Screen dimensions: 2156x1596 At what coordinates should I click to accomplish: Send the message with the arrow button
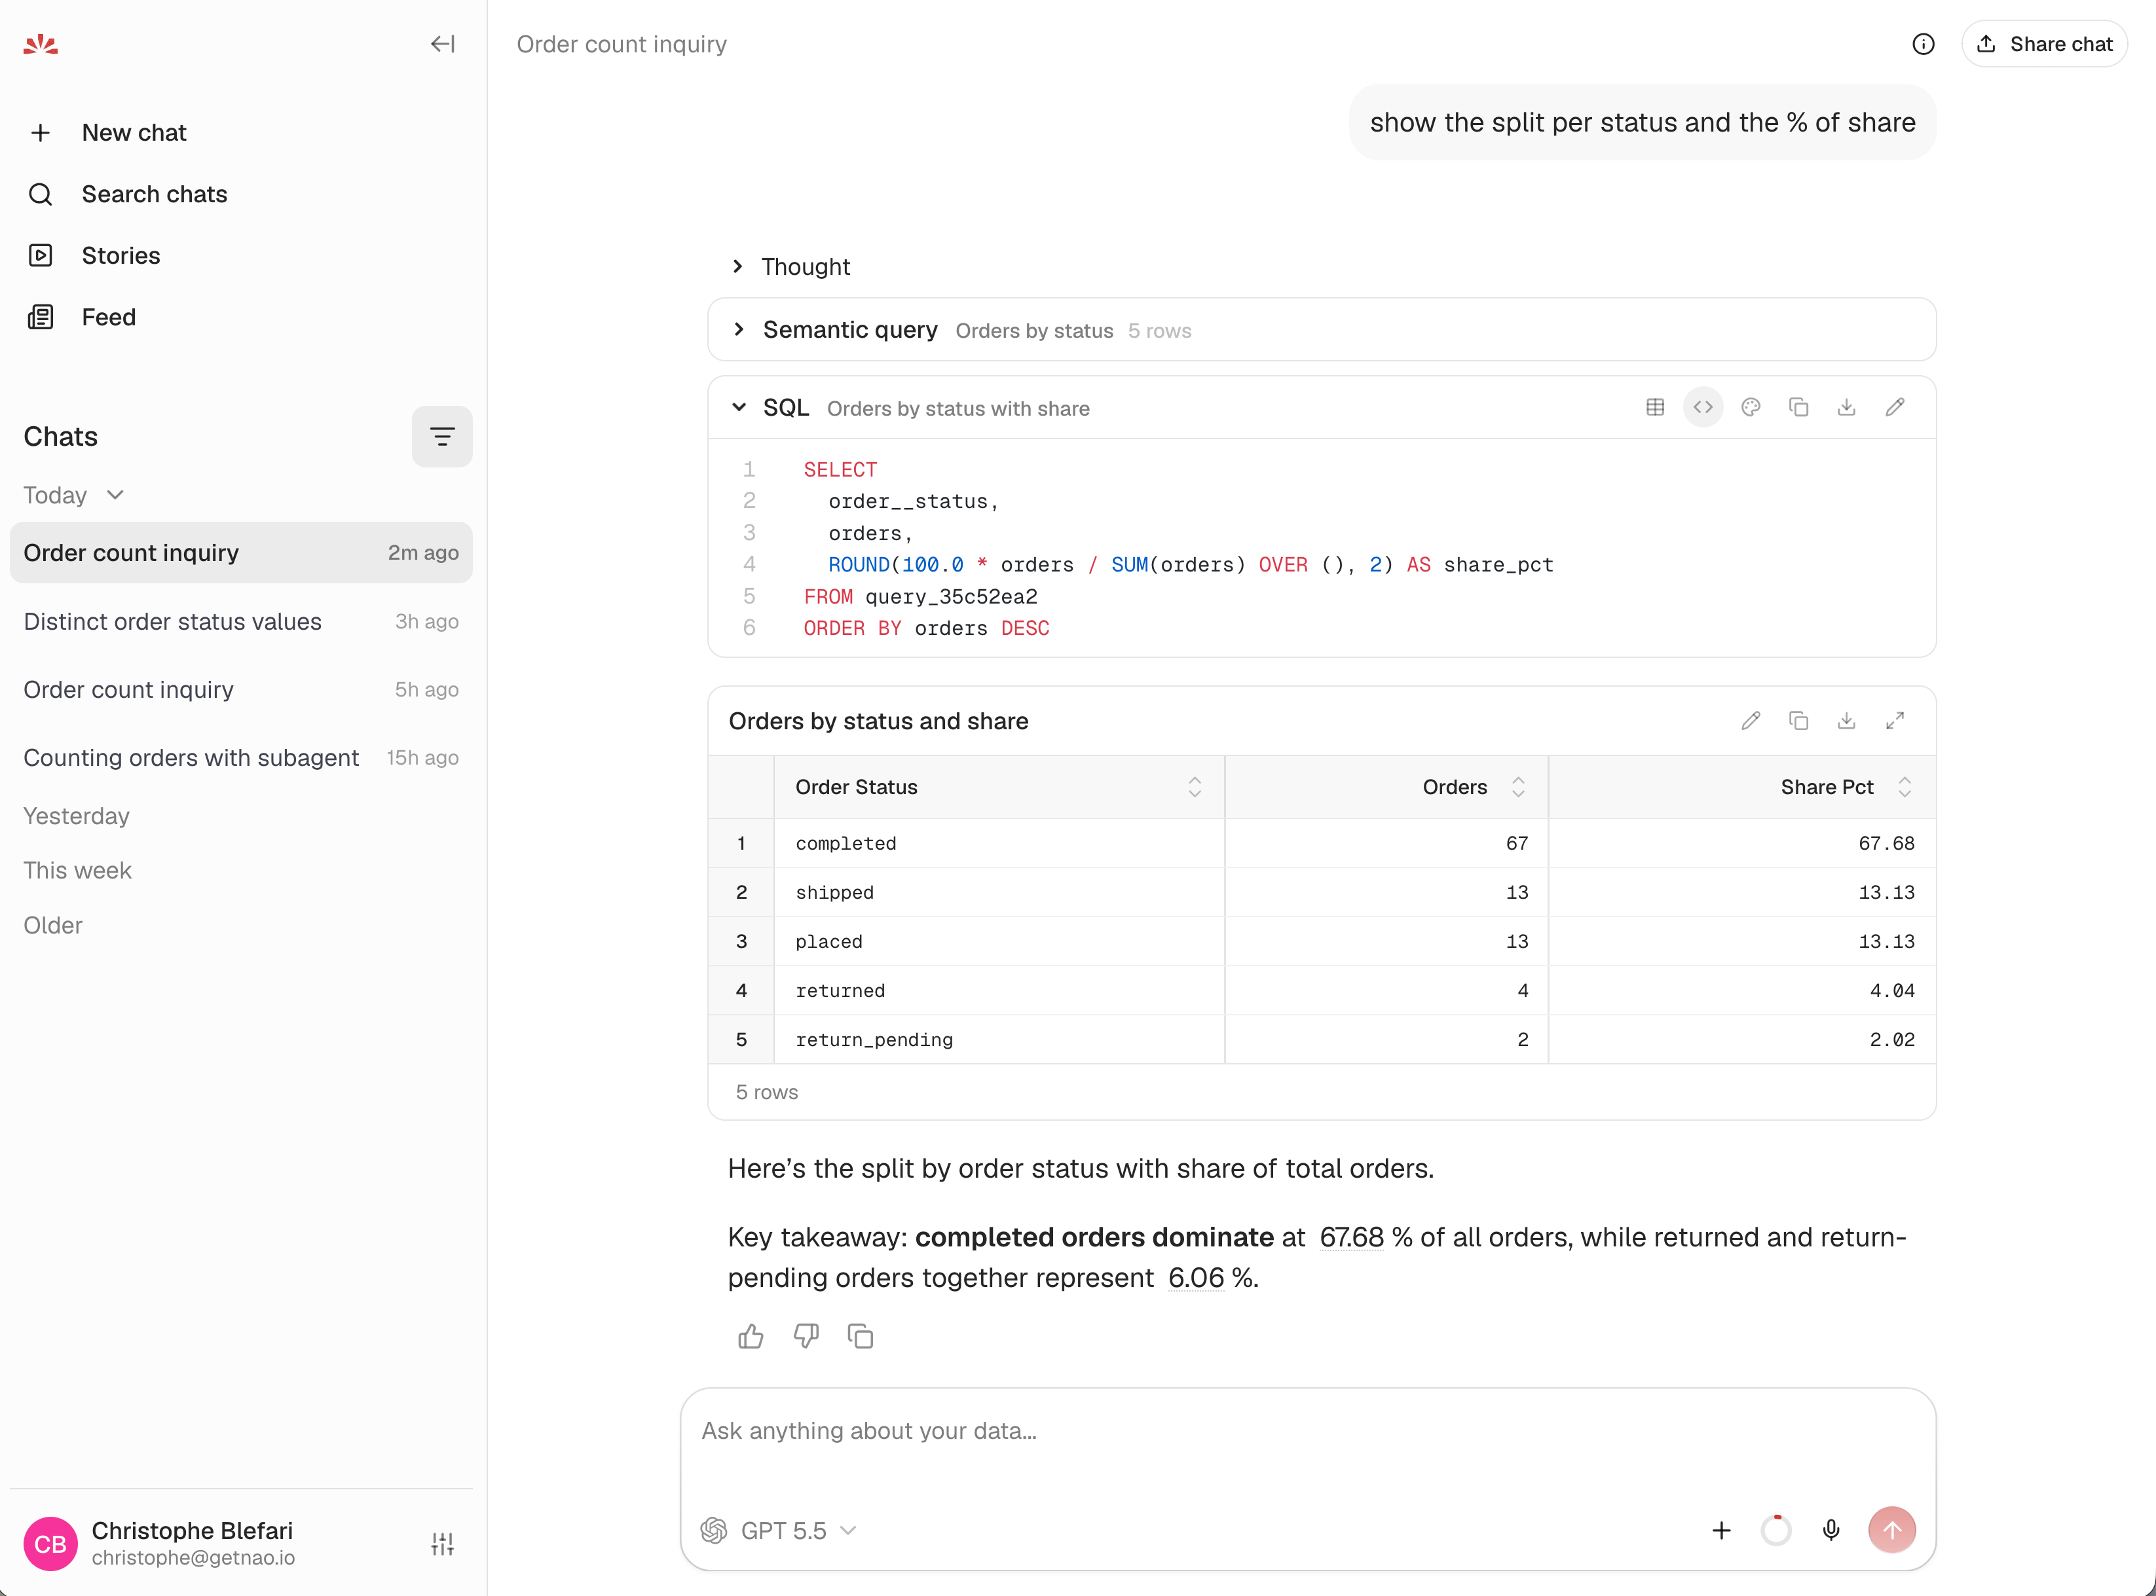pyautogui.click(x=1891, y=1531)
